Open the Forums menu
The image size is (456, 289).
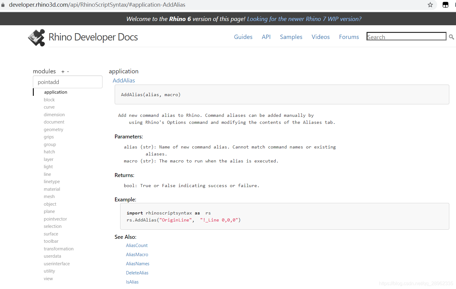[x=349, y=37]
